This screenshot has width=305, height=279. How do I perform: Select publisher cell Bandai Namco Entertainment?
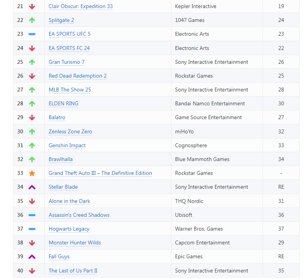coord(217,103)
